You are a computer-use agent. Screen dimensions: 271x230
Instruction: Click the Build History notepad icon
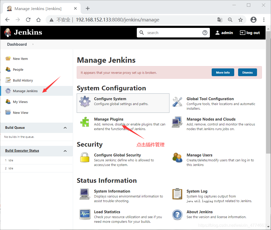point(8,80)
